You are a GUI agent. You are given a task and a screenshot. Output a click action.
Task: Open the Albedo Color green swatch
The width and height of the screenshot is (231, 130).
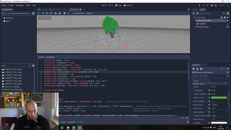click(219, 97)
